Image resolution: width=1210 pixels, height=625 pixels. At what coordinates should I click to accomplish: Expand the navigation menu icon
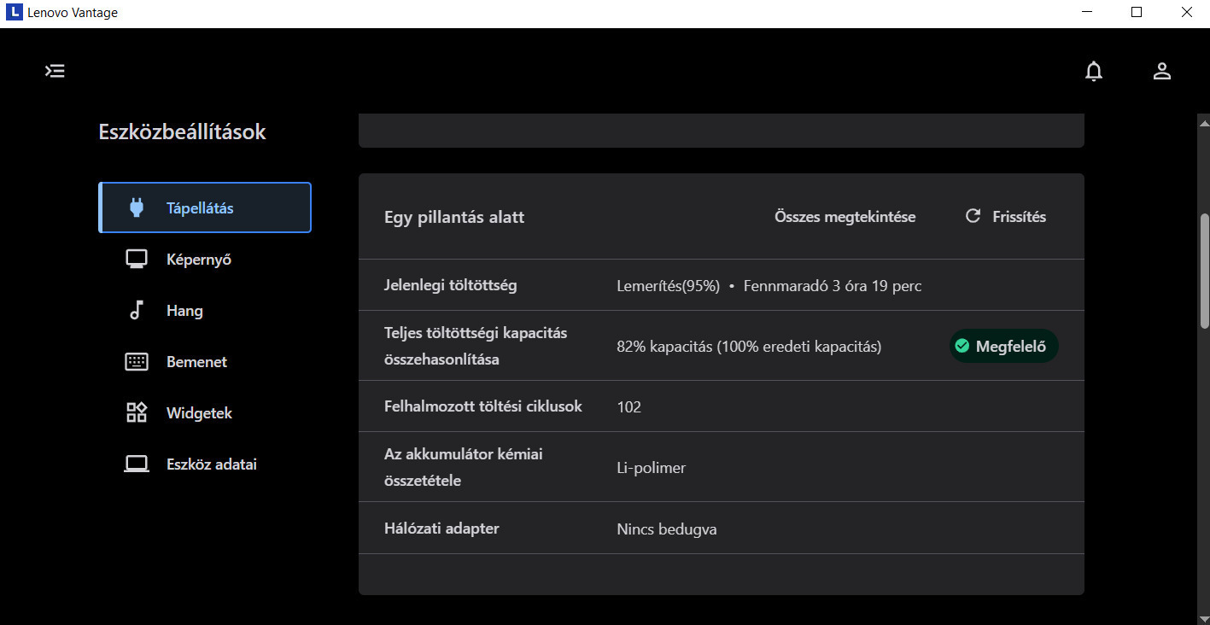pyautogui.click(x=55, y=71)
